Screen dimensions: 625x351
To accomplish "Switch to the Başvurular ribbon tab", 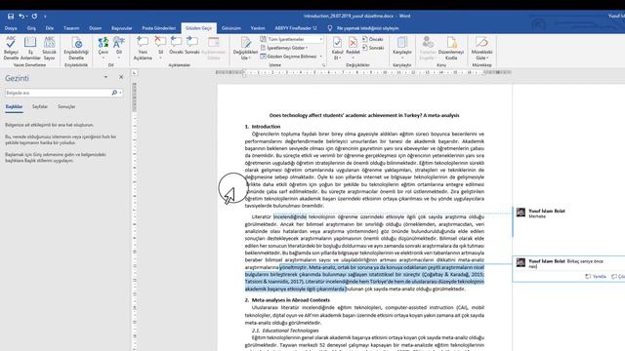I will pyautogui.click(x=121, y=28).
